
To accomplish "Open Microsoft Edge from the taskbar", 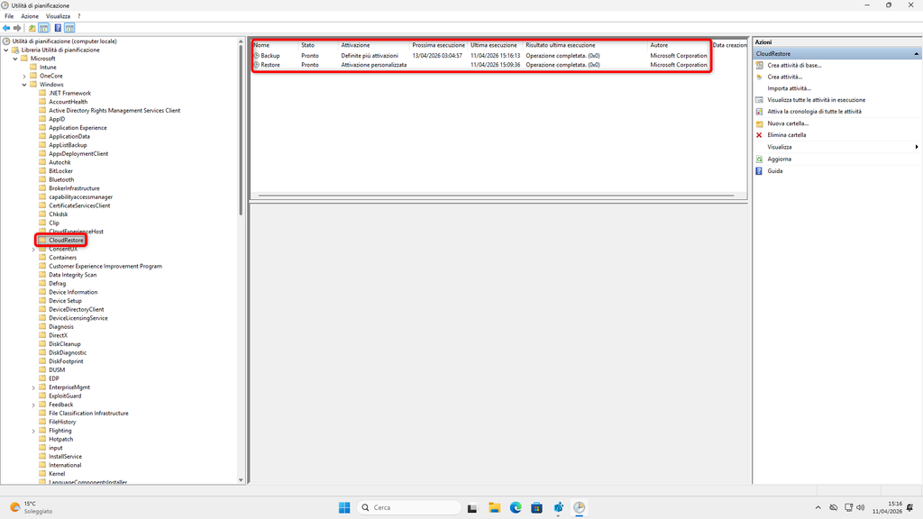I will (516, 507).
